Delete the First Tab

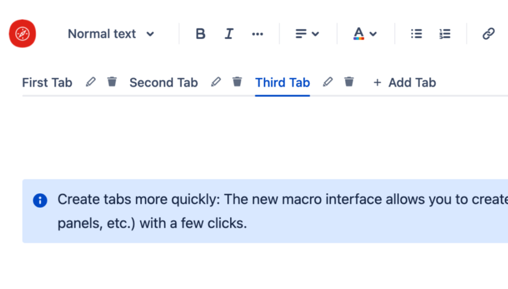(x=112, y=82)
